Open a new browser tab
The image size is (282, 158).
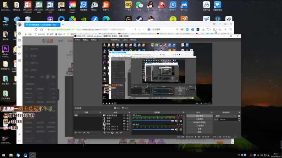(x=63, y=25)
